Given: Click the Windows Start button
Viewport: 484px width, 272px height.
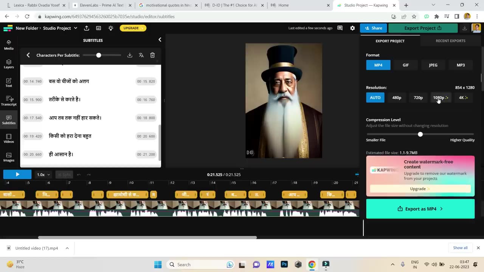Looking at the screenshot, I should tap(158, 264).
